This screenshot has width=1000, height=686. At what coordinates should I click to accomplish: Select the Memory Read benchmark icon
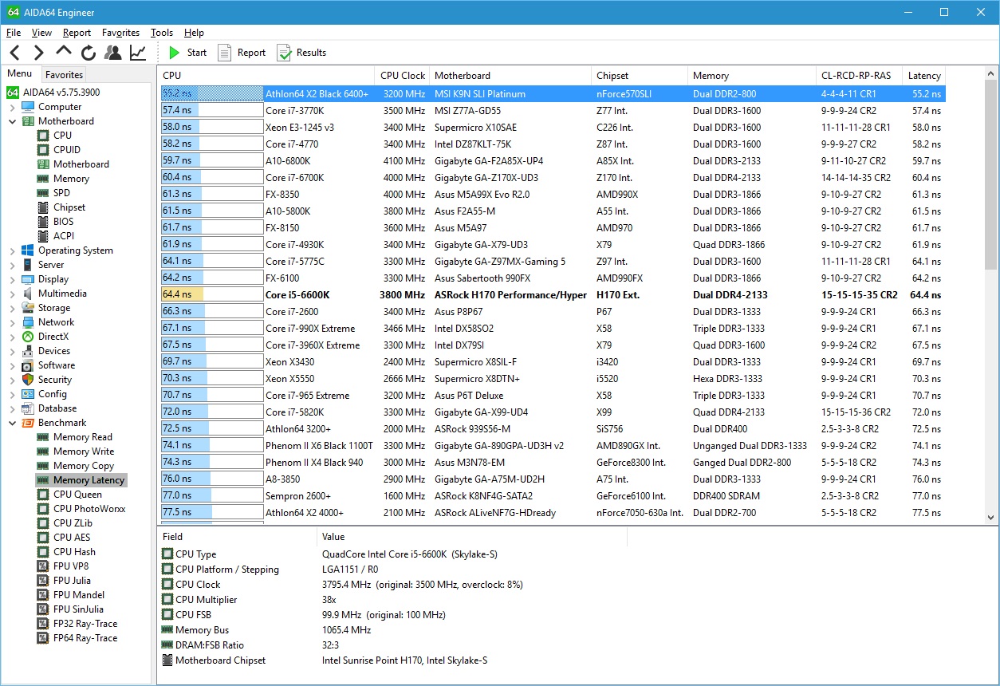coord(43,437)
